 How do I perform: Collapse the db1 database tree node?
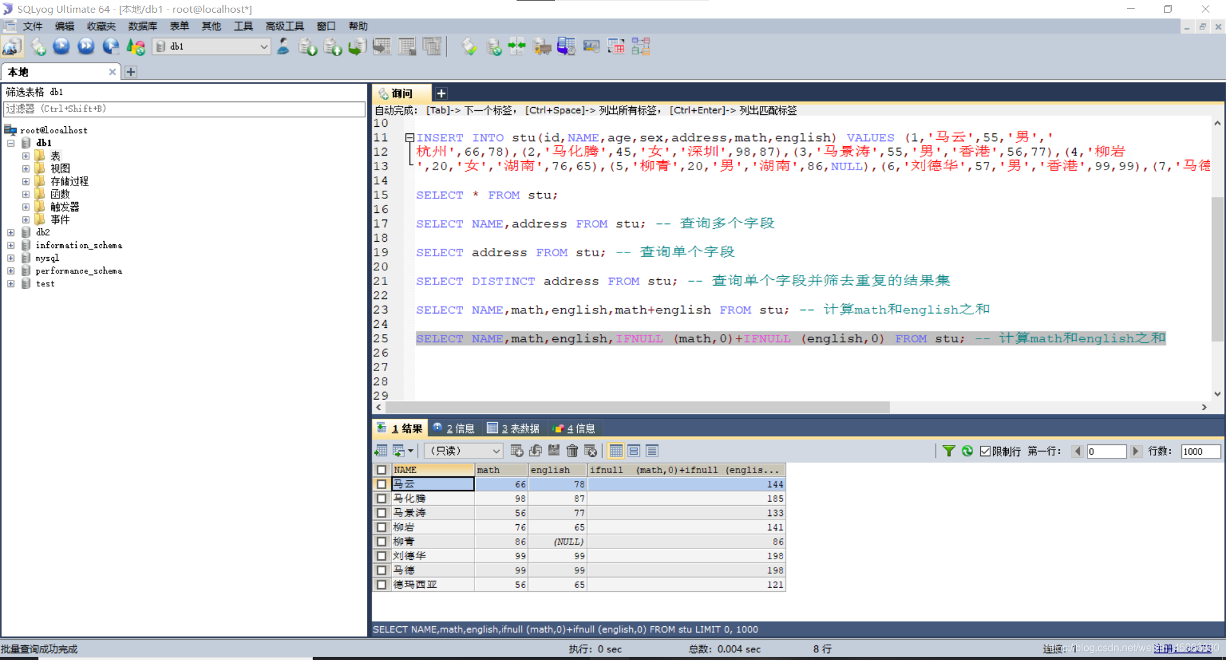tap(11, 143)
